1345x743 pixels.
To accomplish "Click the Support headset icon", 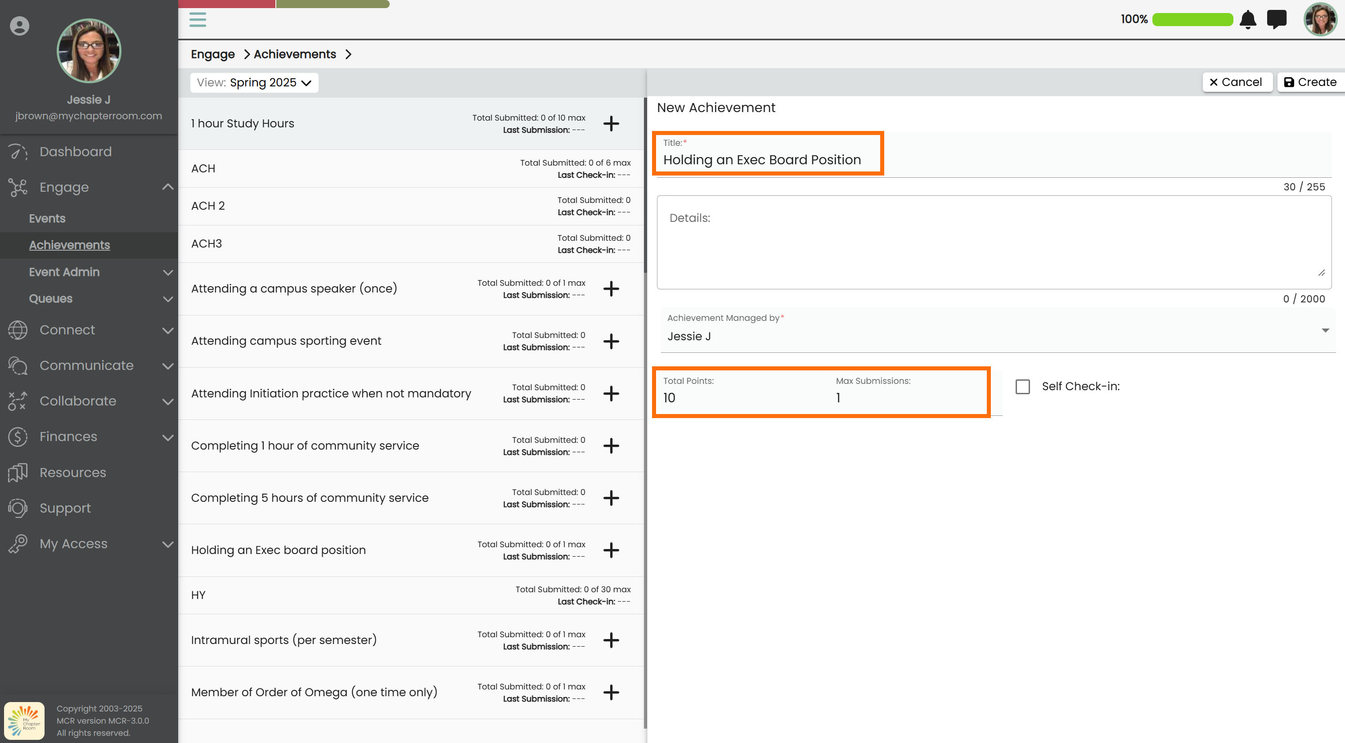I will point(18,508).
